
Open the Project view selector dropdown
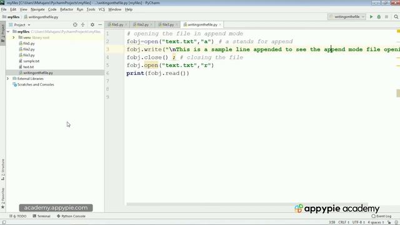pyautogui.click(x=20, y=25)
